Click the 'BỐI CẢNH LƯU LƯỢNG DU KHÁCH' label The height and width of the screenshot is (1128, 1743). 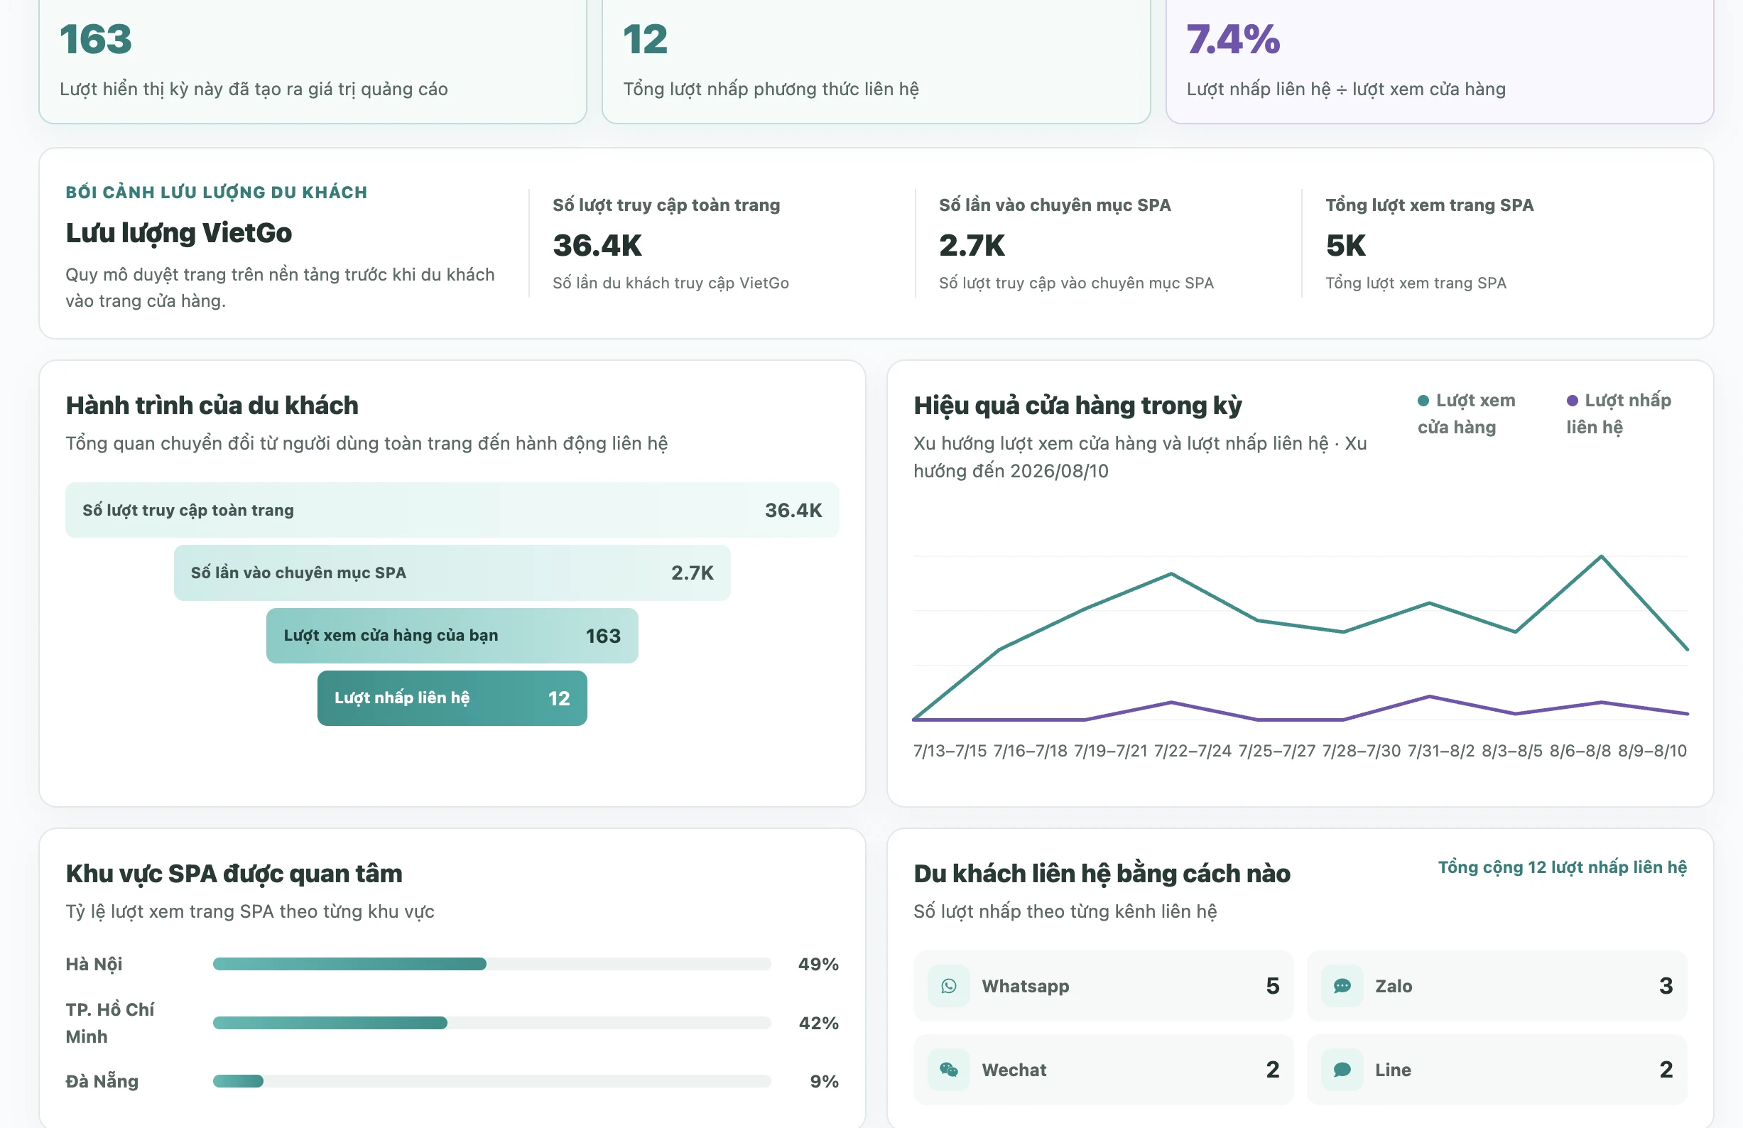pyautogui.click(x=217, y=192)
